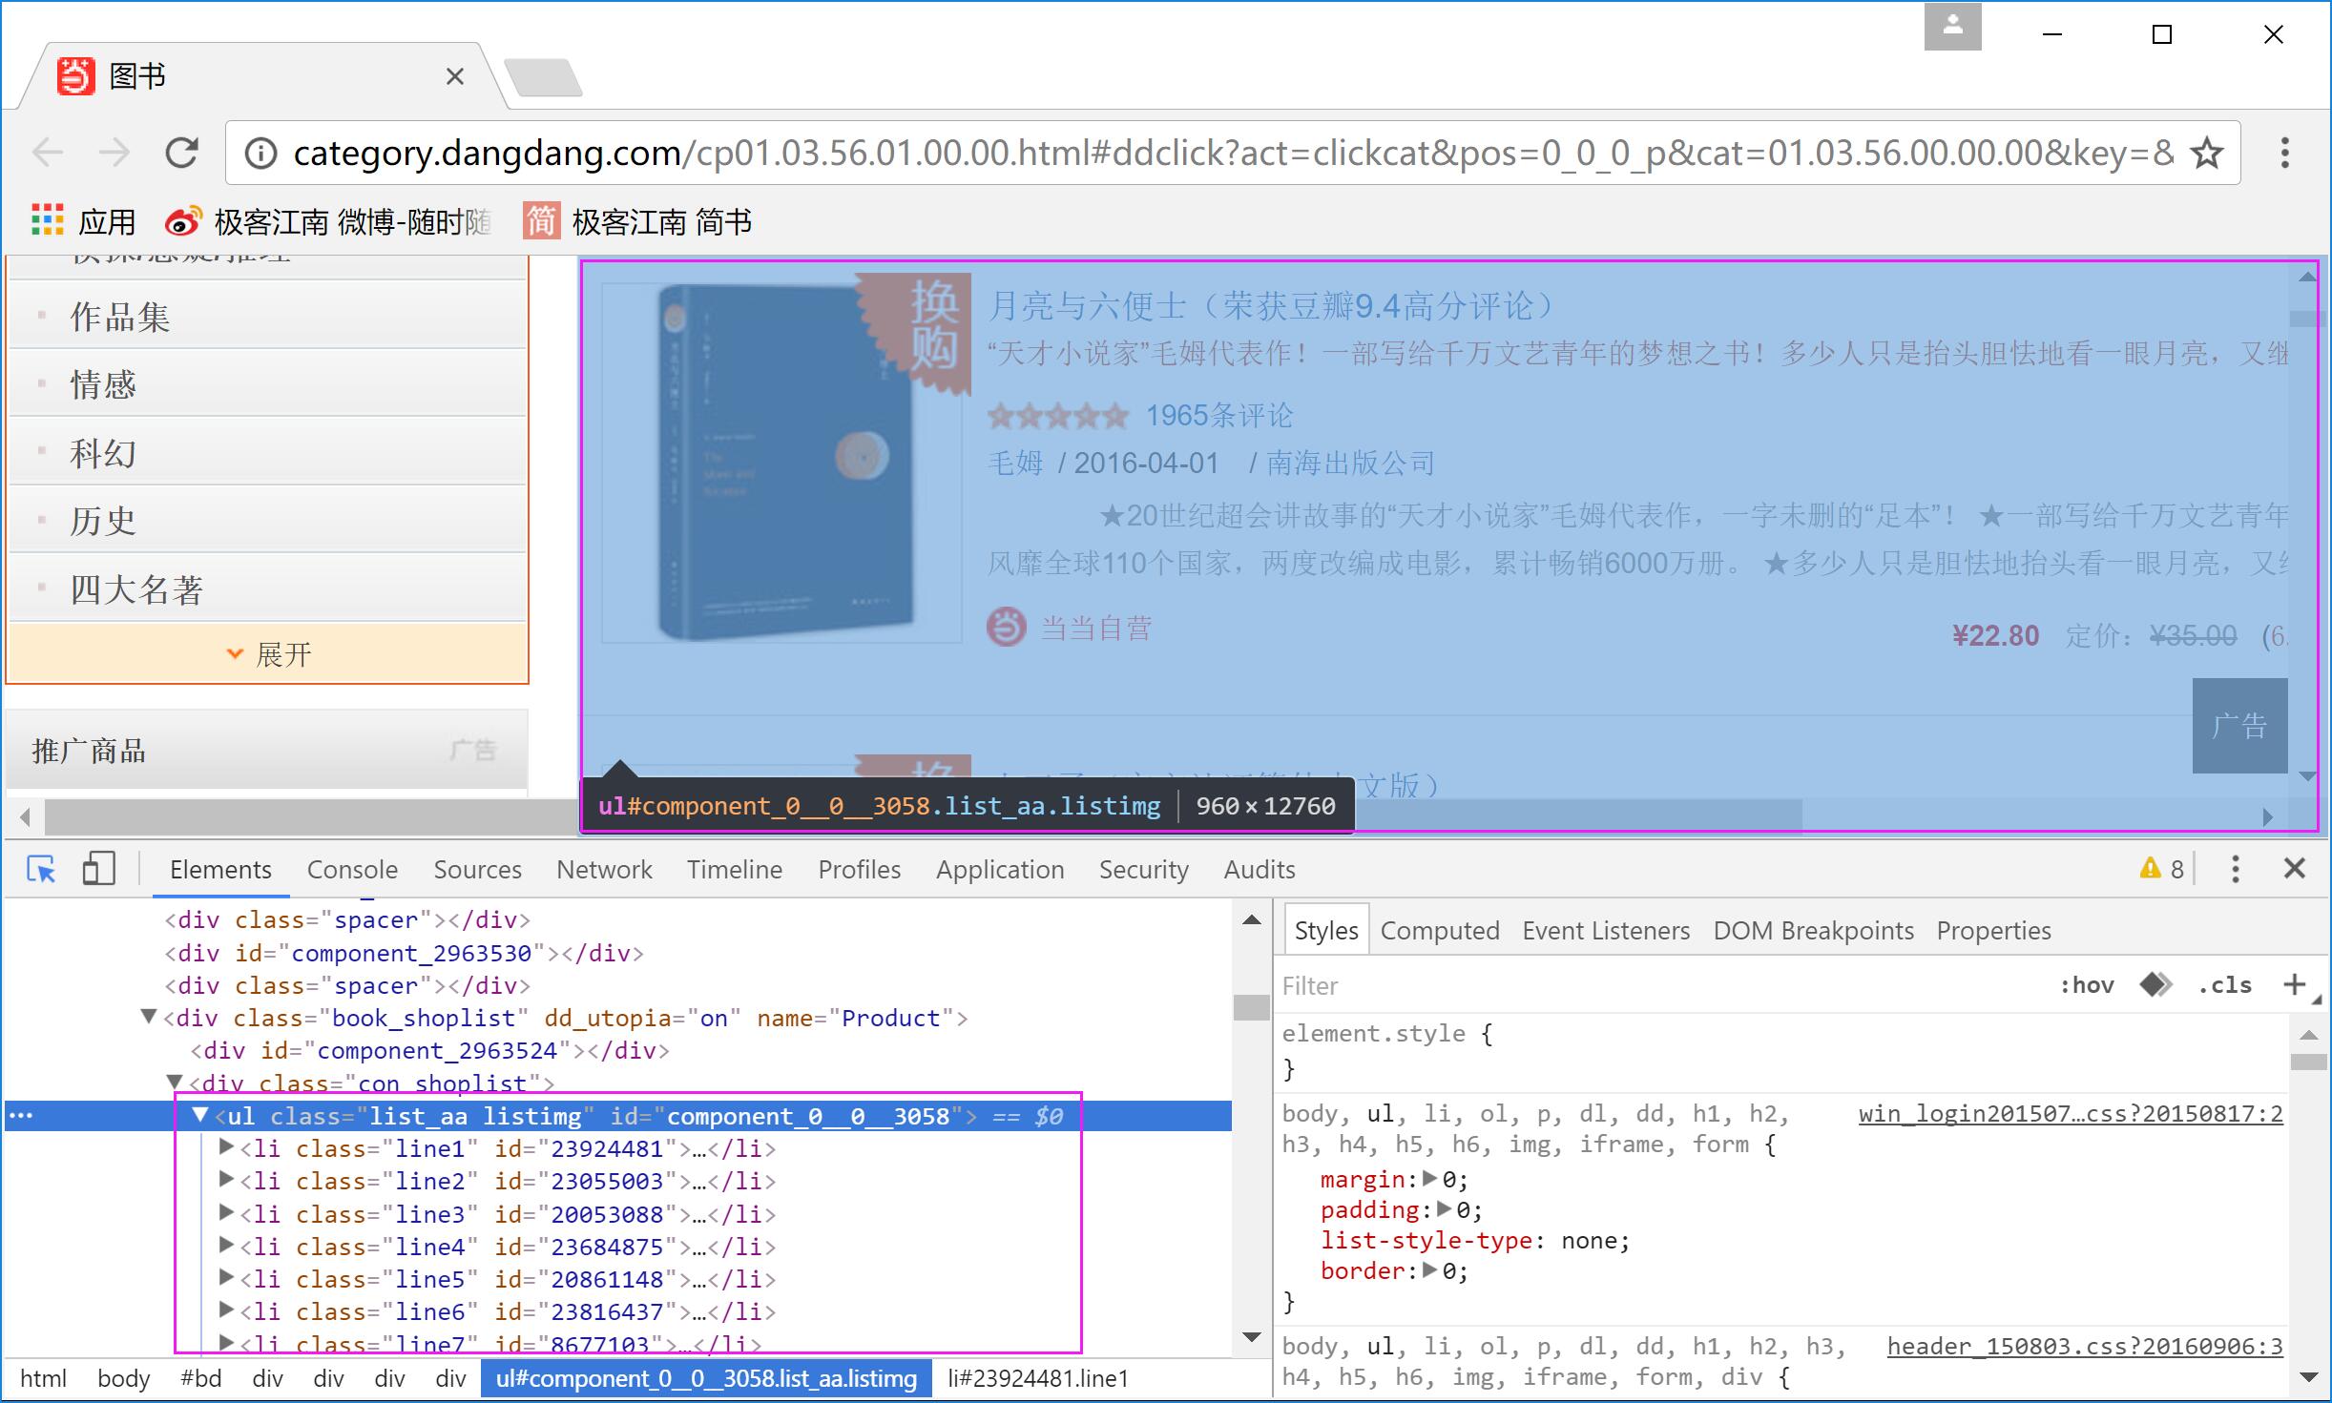
Task: Open the 科幻 category link
Action: click(x=103, y=453)
